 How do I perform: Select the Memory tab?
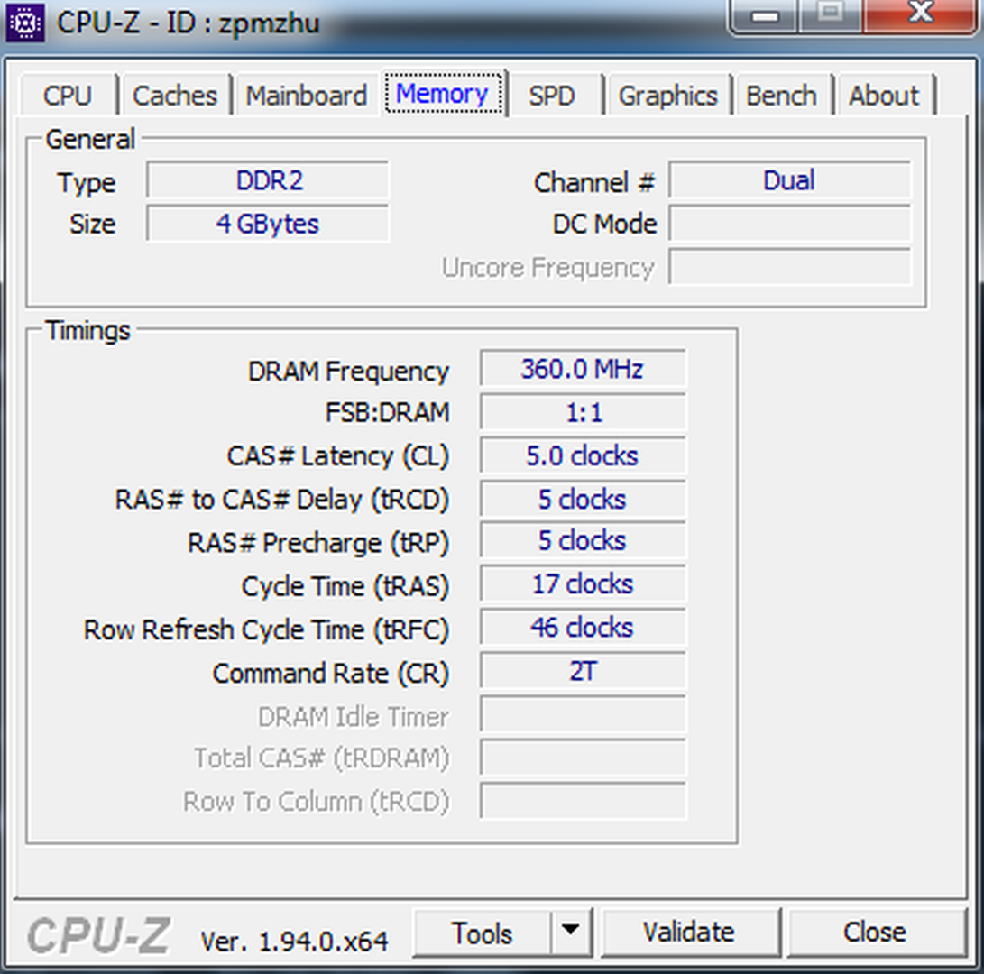443,94
